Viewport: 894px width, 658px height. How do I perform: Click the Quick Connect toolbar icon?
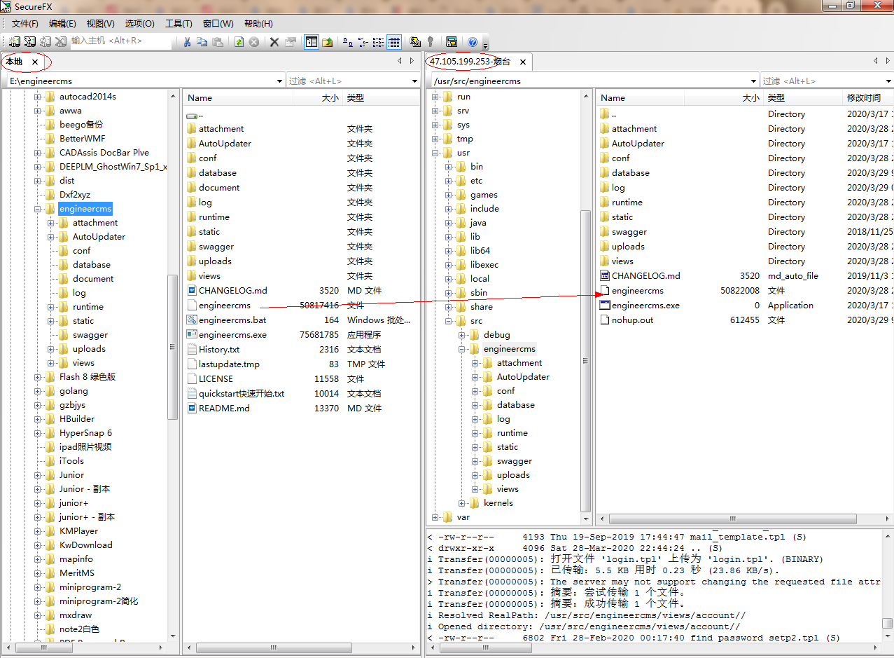click(x=30, y=42)
